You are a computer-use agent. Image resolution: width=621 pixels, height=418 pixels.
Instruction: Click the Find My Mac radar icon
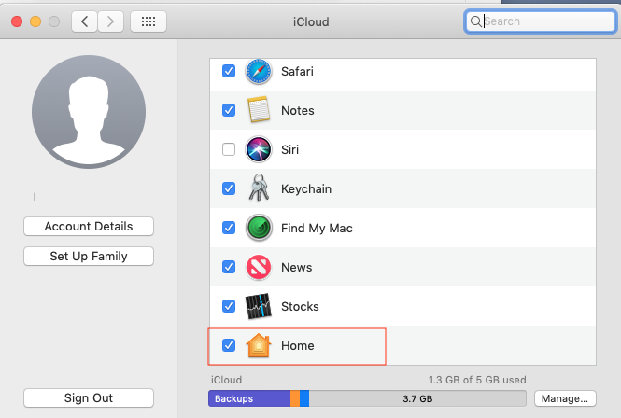tap(259, 228)
